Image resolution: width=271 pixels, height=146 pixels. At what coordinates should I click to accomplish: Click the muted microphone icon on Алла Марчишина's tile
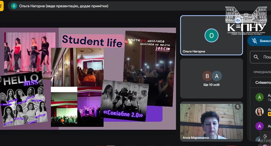point(238,106)
